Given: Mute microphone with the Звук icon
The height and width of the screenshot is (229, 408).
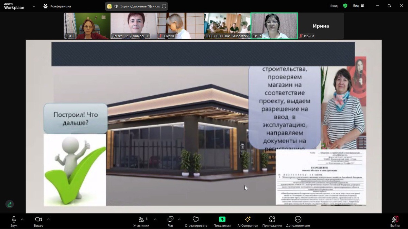Looking at the screenshot, I should (x=14, y=219).
